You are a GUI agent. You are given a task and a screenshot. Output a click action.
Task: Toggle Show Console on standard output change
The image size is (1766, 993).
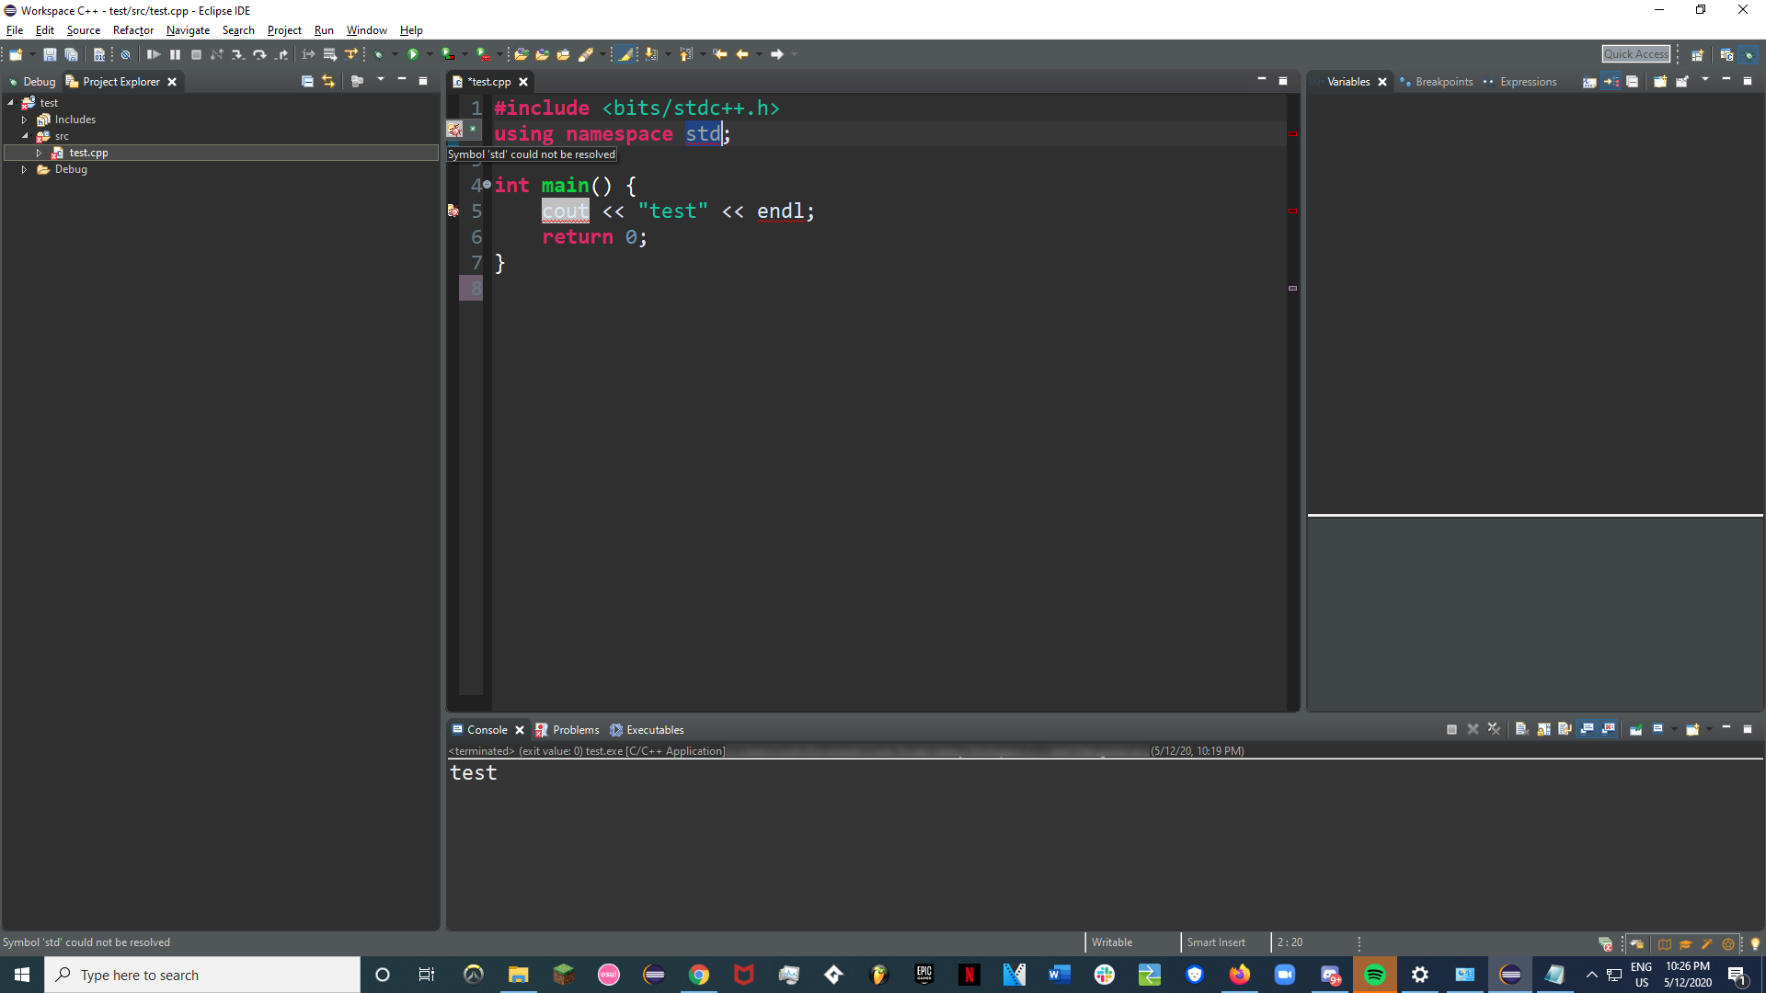[x=1587, y=729]
